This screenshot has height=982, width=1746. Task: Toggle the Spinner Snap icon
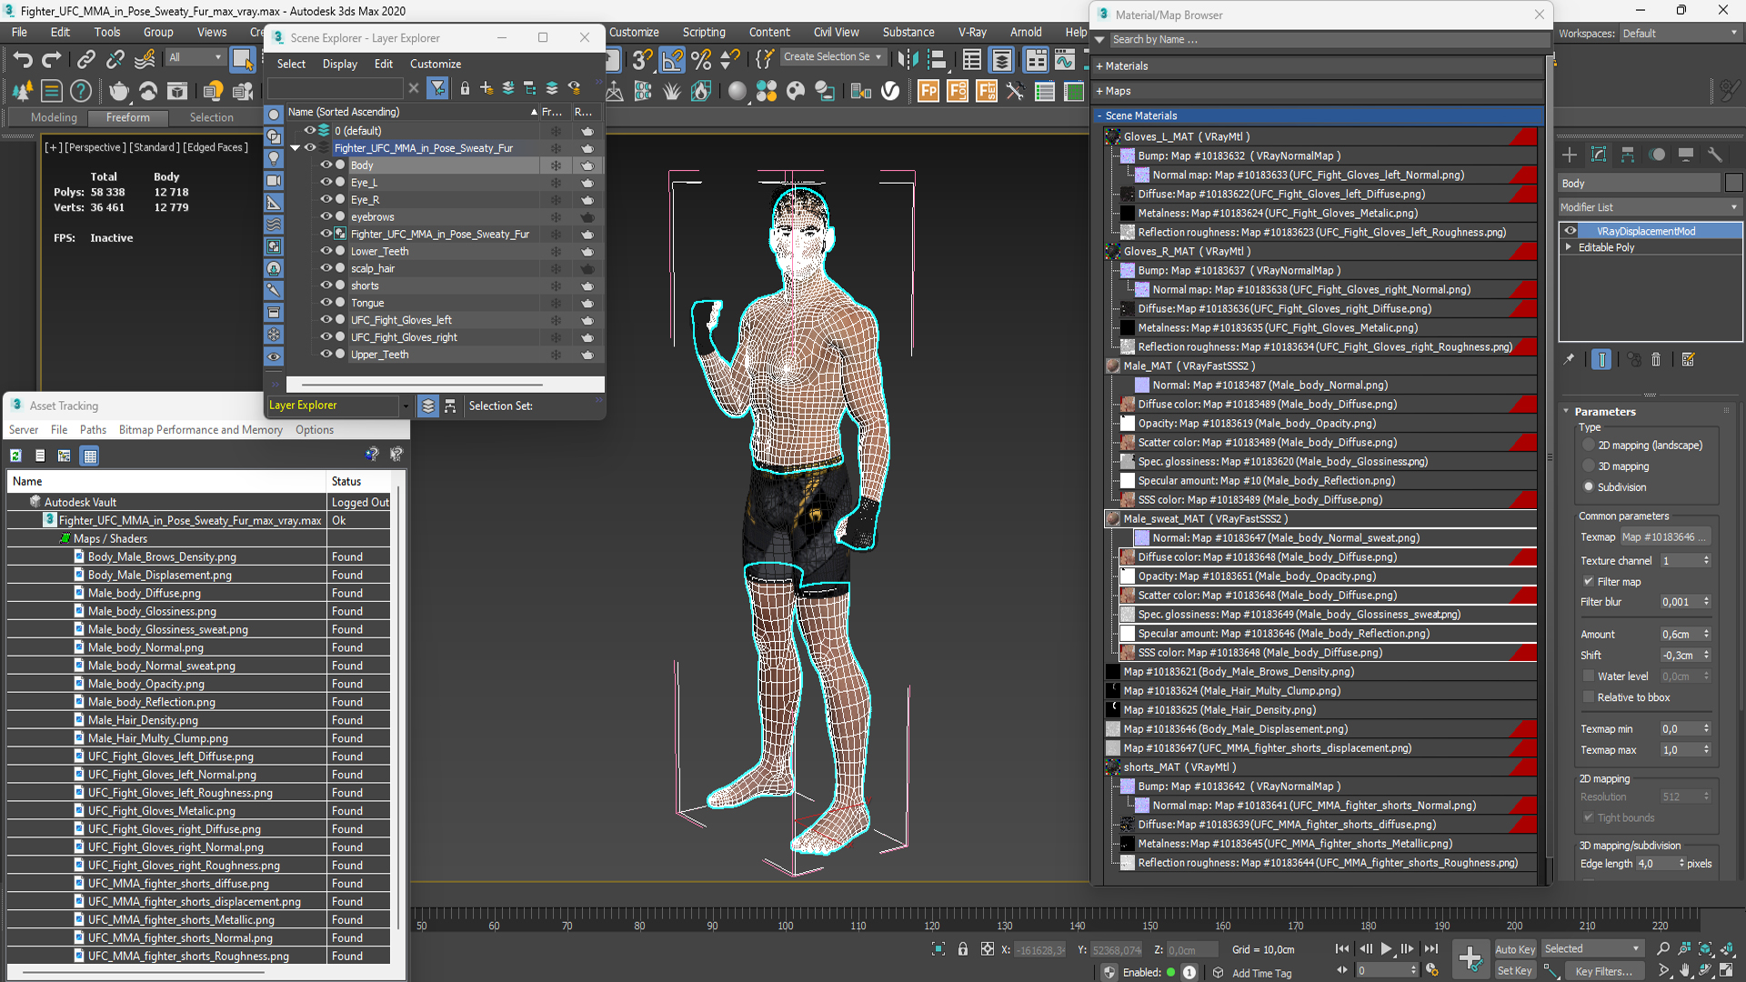point(730,60)
